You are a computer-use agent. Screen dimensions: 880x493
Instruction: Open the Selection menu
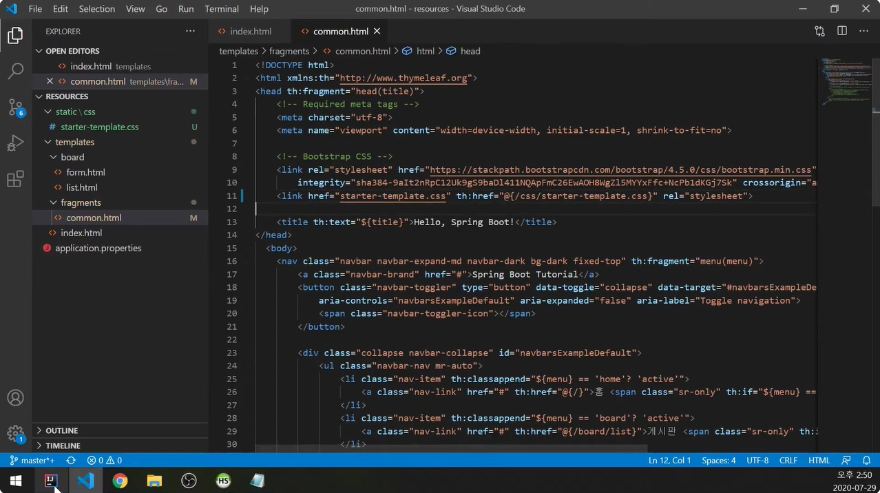97,9
